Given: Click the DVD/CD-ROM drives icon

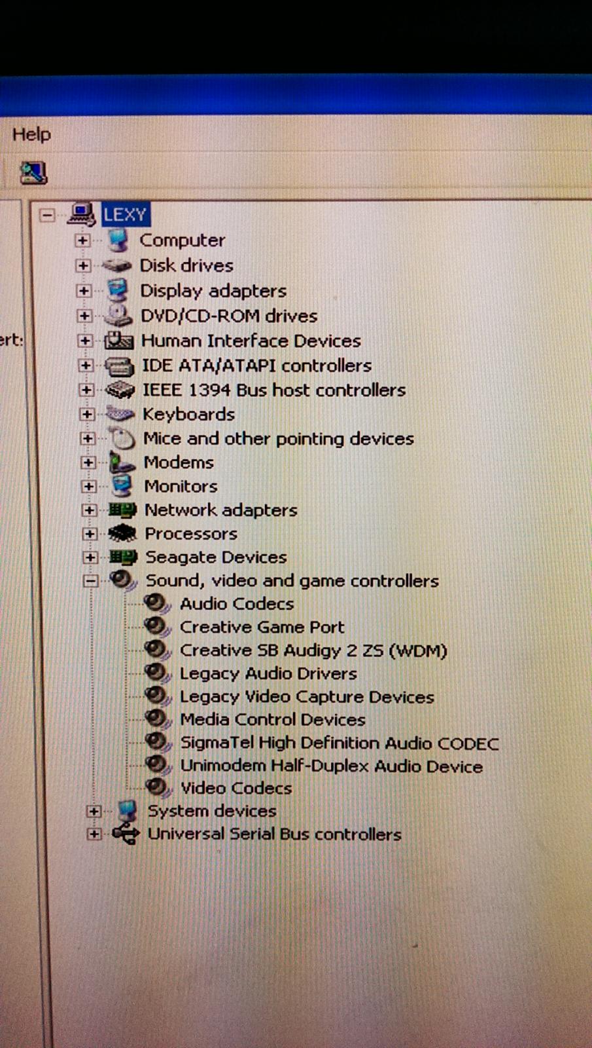Looking at the screenshot, I should click(120, 315).
